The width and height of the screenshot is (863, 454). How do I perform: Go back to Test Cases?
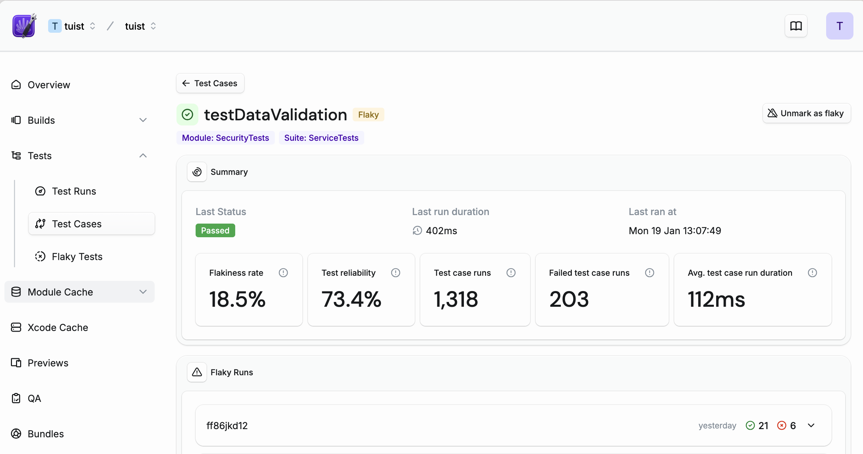click(x=210, y=83)
